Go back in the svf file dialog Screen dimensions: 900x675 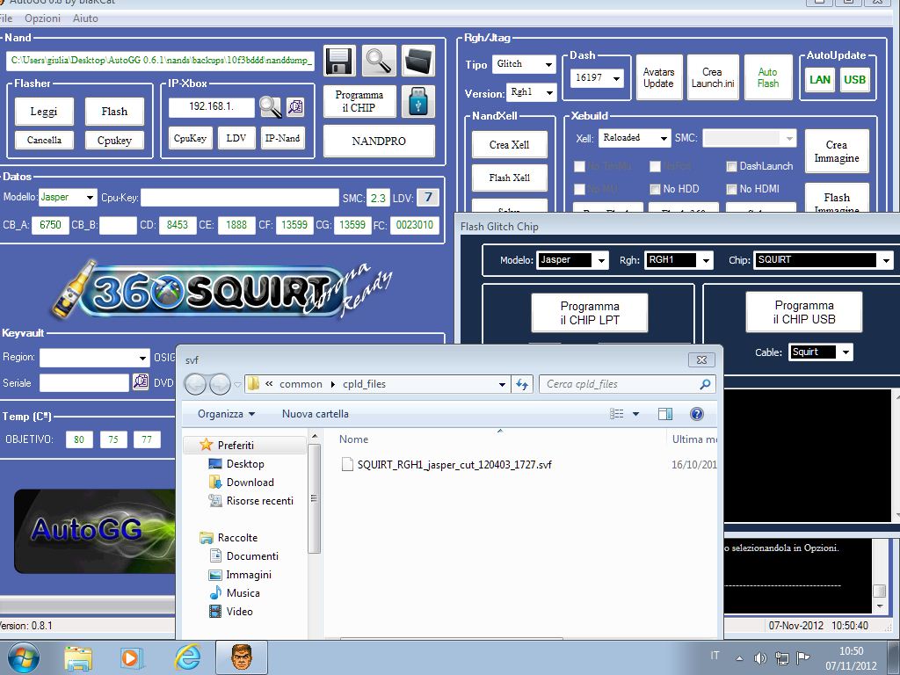(195, 385)
